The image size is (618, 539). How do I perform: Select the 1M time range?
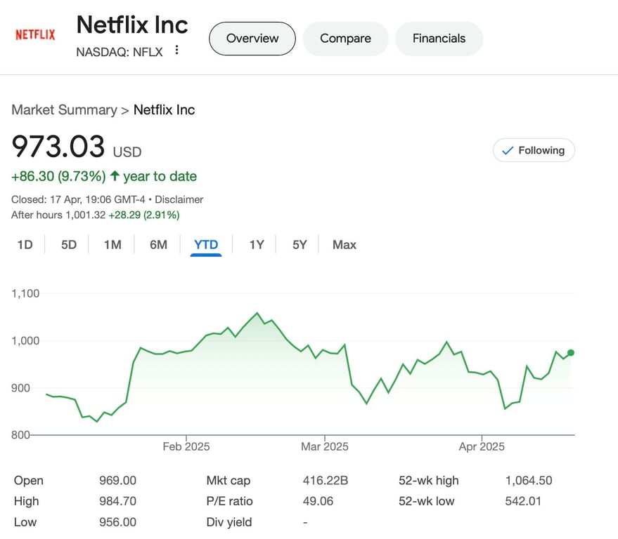tap(112, 244)
